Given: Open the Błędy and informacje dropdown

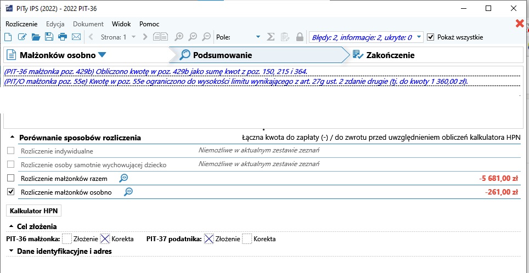Looking at the screenshot, I should click(x=419, y=37).
